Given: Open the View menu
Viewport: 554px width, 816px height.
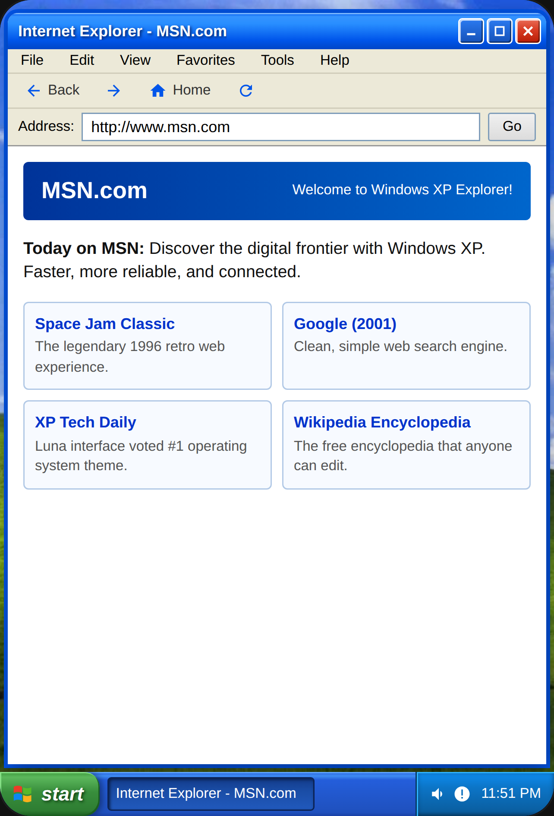Looking at the screenshot, I should click(135, 60).
